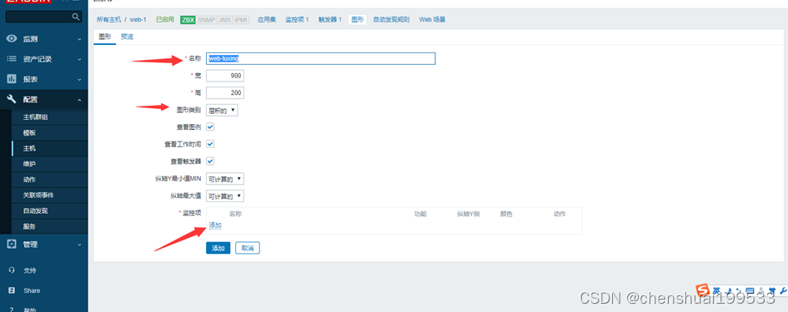The width and height of the screenshot is (788, 312).
Task: Click the 宽 input field
Action: tap(225, 76)
